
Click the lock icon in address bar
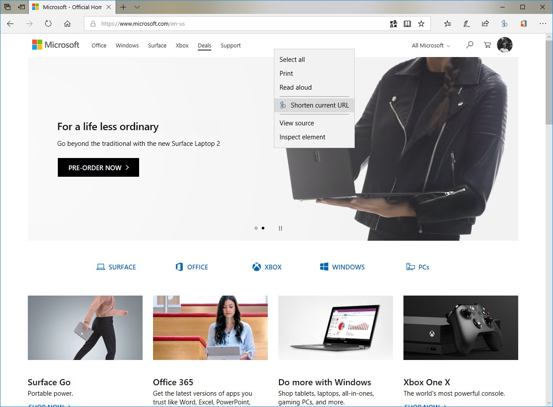[93, 24]
